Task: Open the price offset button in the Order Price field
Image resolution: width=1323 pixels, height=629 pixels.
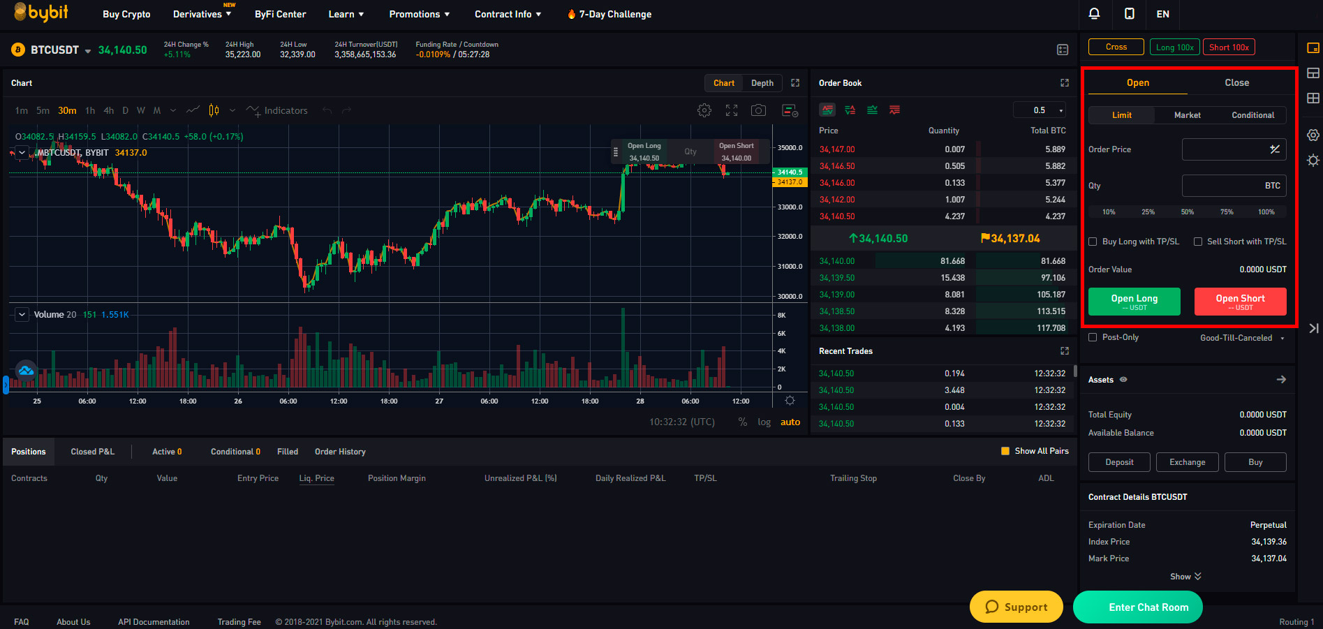Action: 1275,149
